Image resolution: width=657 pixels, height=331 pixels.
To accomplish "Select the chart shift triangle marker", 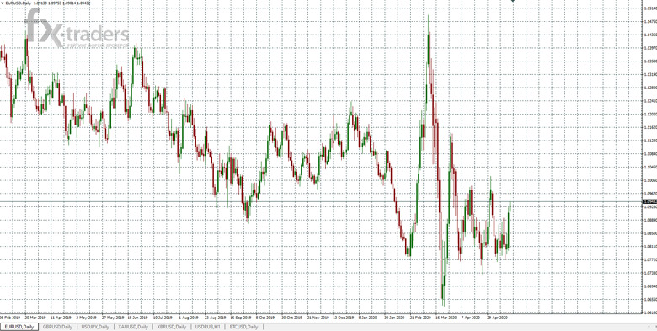I will tap(512, 1).
